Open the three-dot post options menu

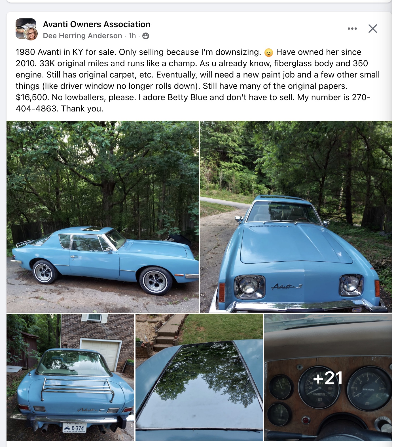coord(352,29)
